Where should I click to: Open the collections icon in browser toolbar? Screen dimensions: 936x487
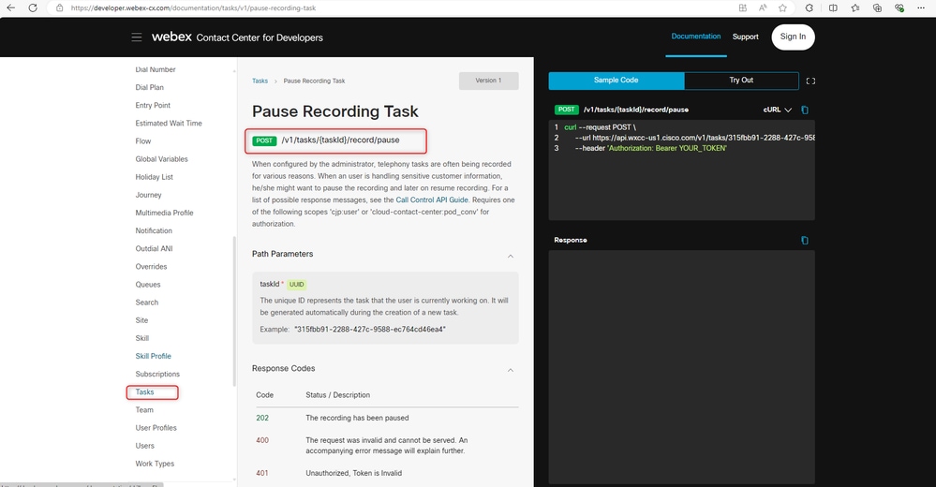pyautogui.click(x=877, y=7)
